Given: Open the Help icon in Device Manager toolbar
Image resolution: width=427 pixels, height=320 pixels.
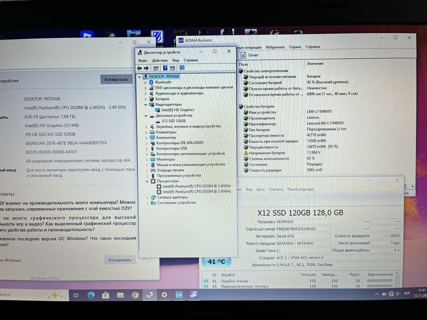Looking at the screenshot, I should point(165,68).
